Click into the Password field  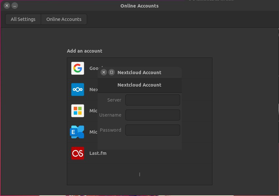pyautogui.click(x=153, y=130)
